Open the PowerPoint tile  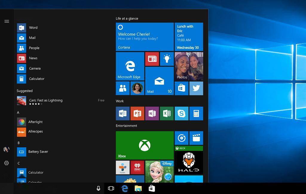137,113
